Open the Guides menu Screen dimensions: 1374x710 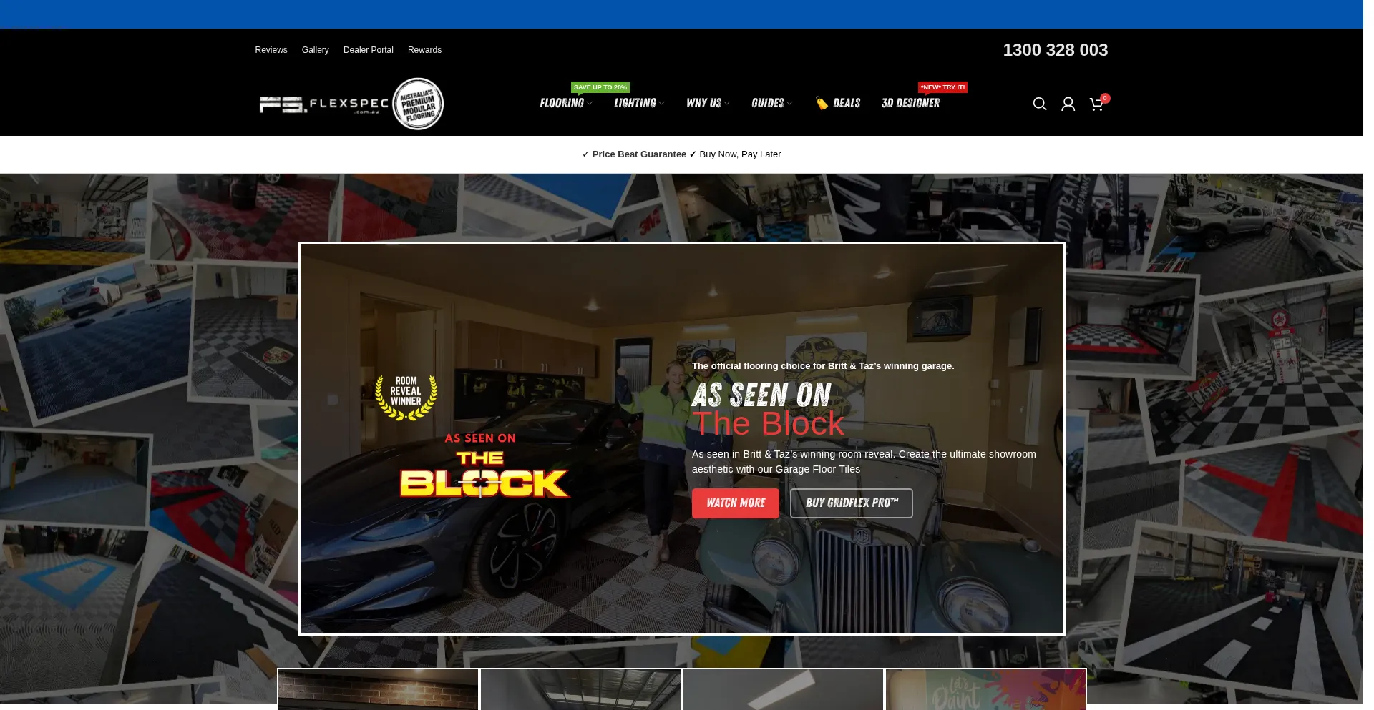[767, 103]
